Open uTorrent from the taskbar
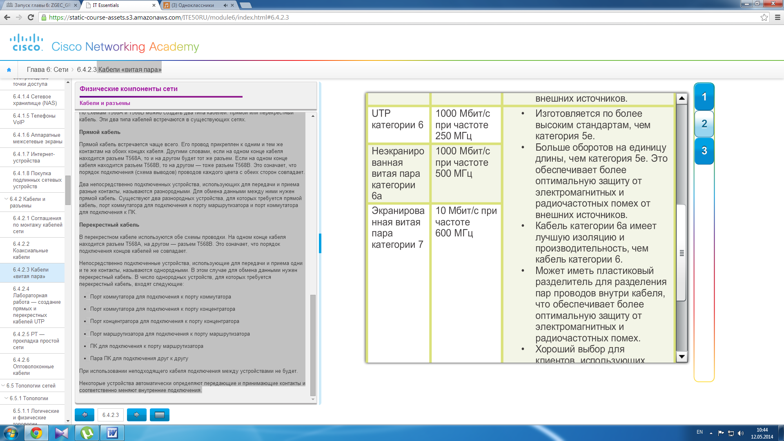 click(x=87, y=433)
